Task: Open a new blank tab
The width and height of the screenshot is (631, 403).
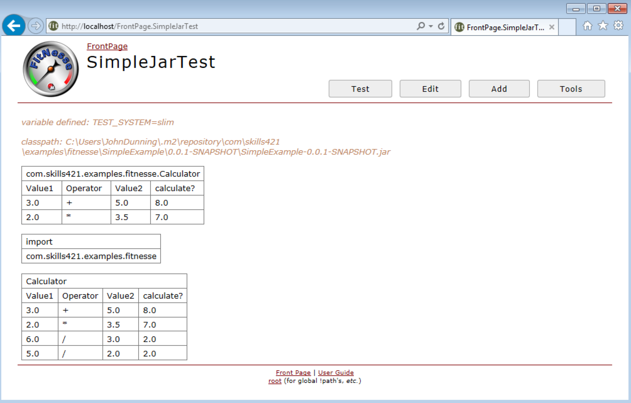Action: tap(567, 27)
